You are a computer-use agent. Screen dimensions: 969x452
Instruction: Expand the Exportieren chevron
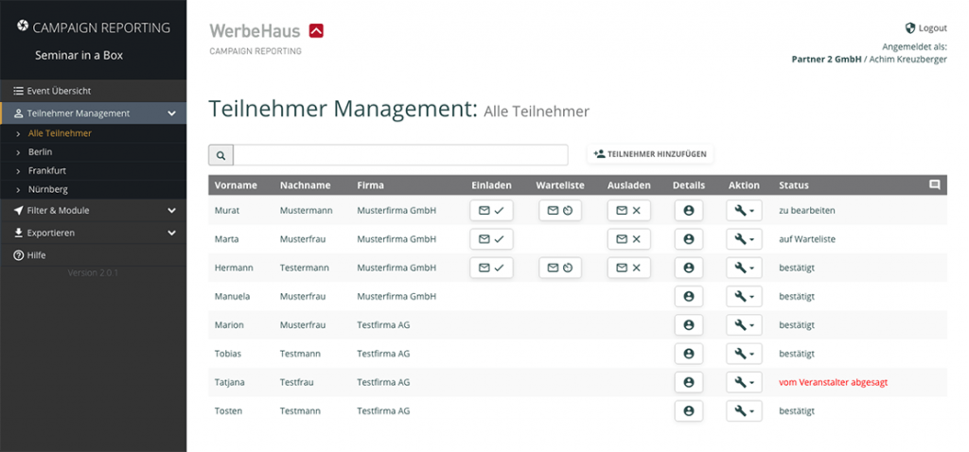172,233
